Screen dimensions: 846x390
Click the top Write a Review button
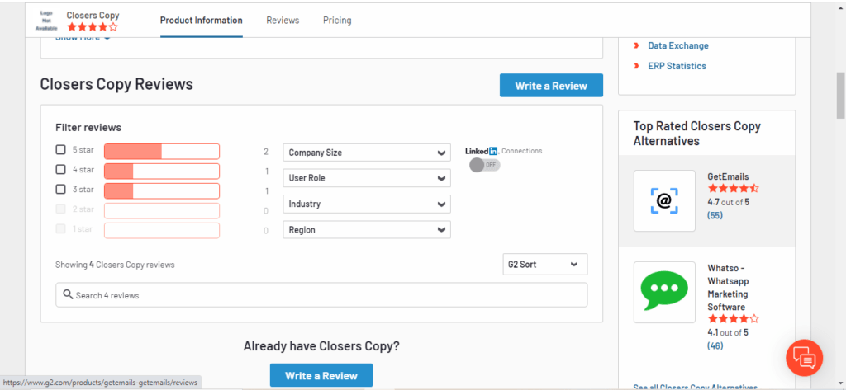[551, 86]
